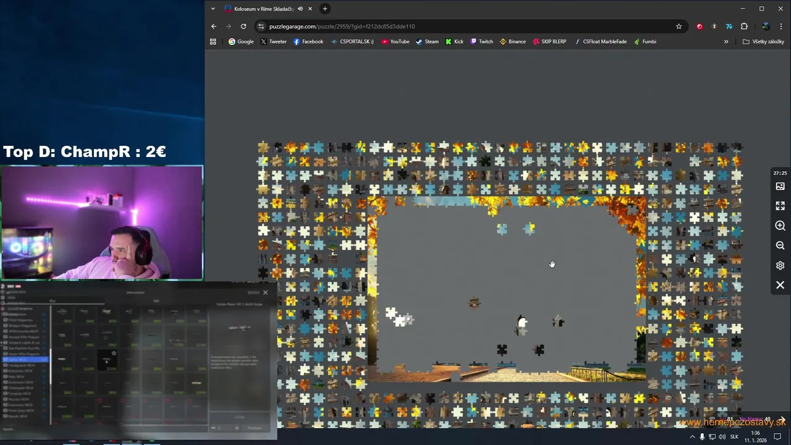Open SKIP BLERP bookmark
Image resolution: width=791 pixels, height=445 pixels.
pos(549,41)
